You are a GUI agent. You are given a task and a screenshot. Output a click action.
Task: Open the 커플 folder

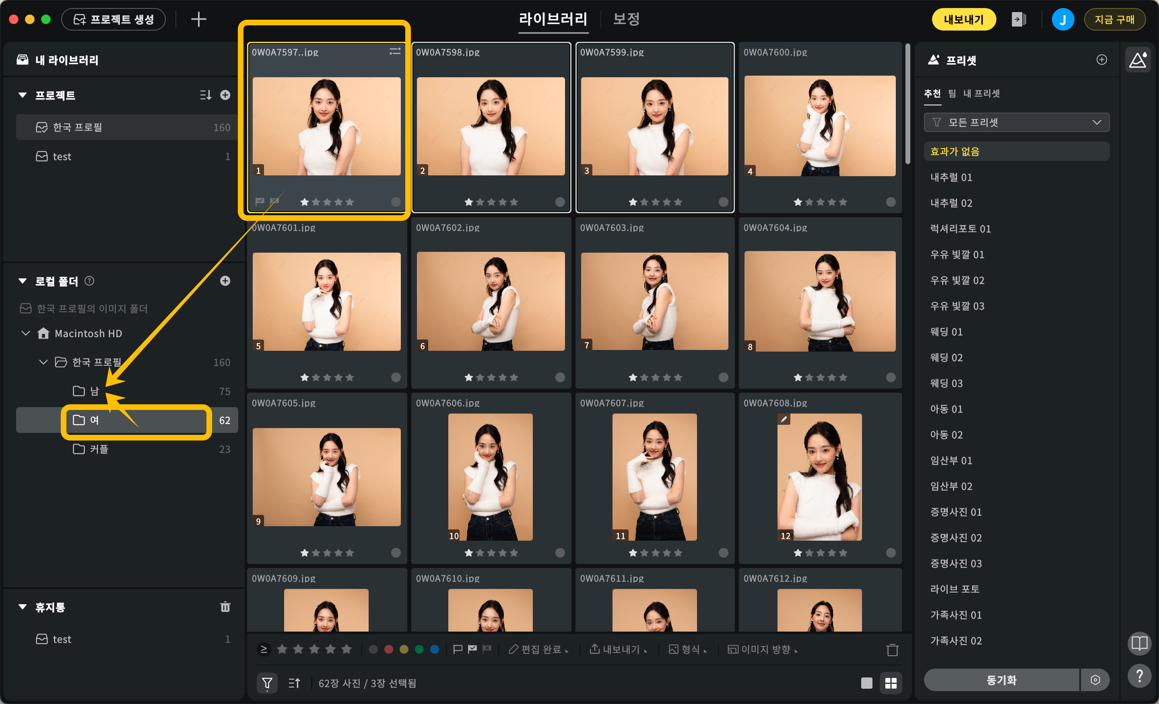pos(127,449)
